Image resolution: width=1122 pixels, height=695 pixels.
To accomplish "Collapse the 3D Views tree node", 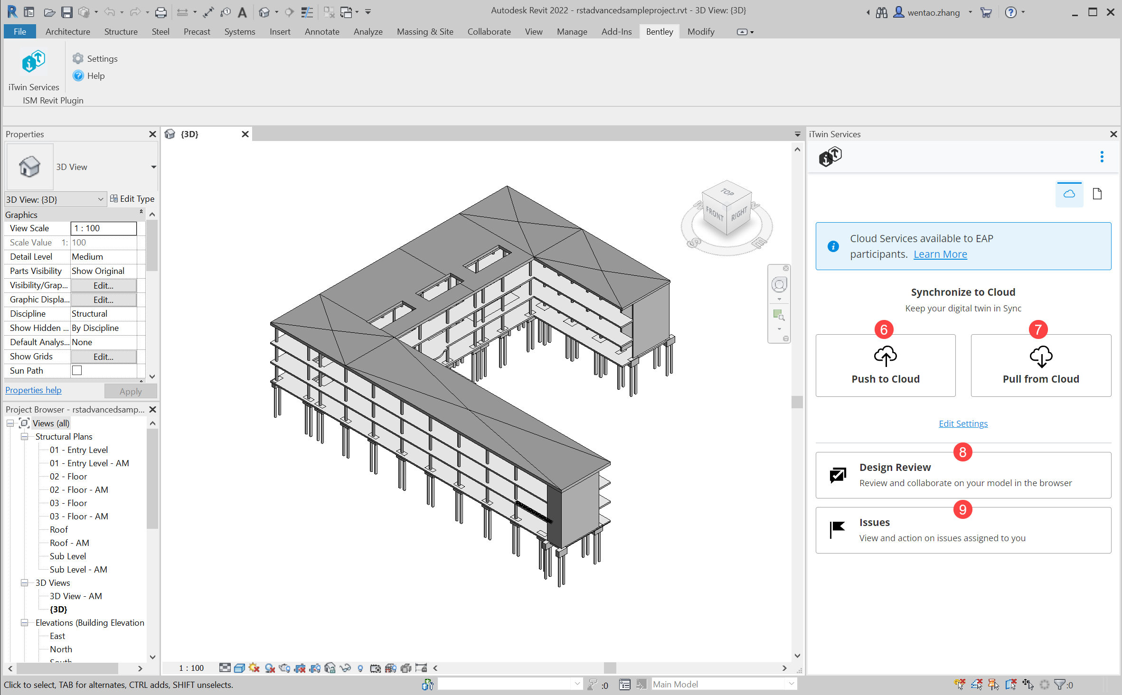I will click(x=24, y=582).
